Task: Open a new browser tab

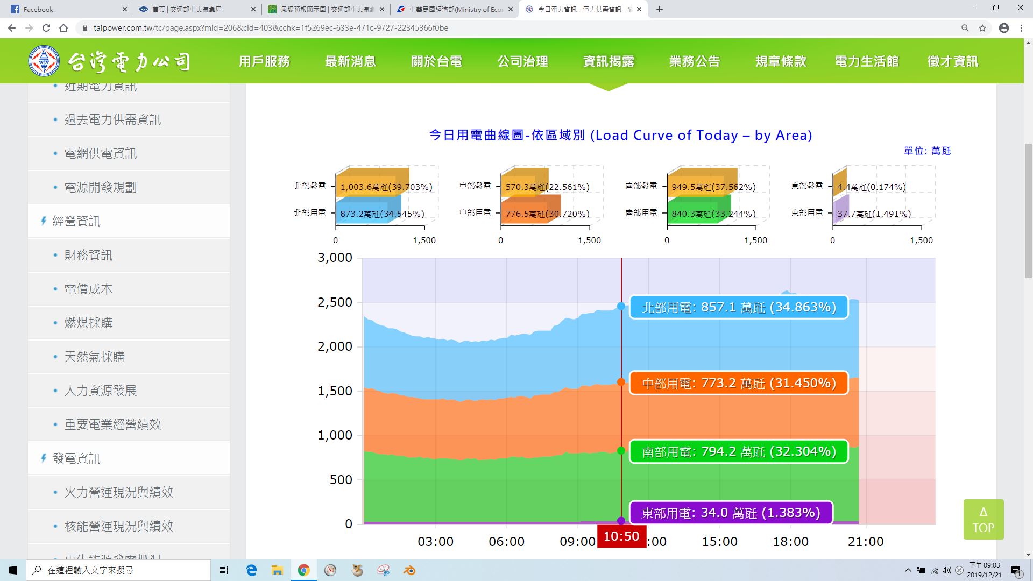Action: (x=660, y=9)
